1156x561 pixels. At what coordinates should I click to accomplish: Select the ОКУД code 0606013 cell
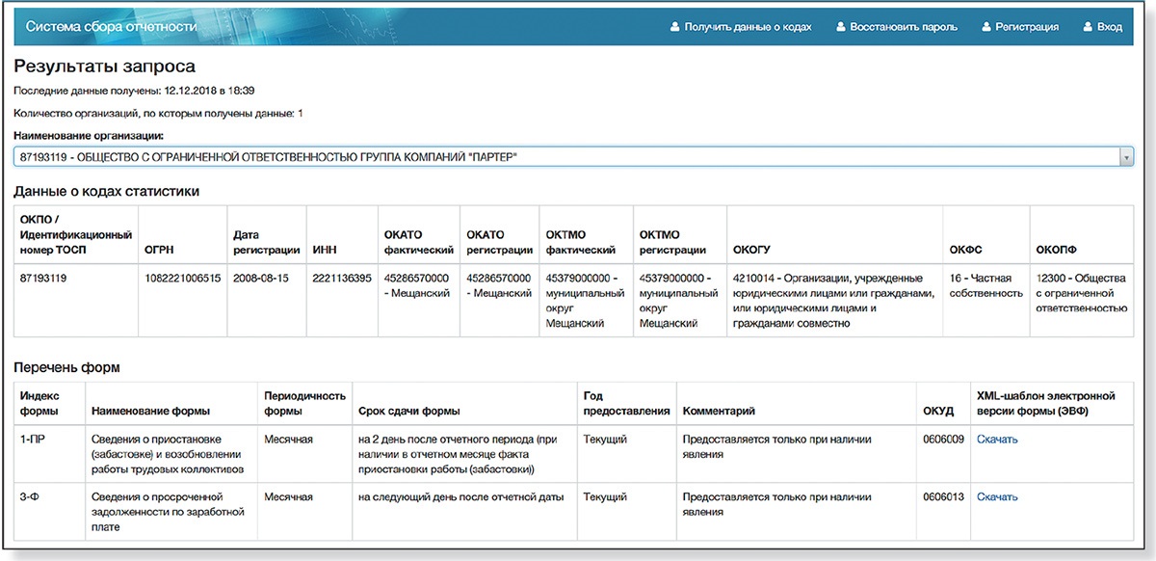coord(941,497)
